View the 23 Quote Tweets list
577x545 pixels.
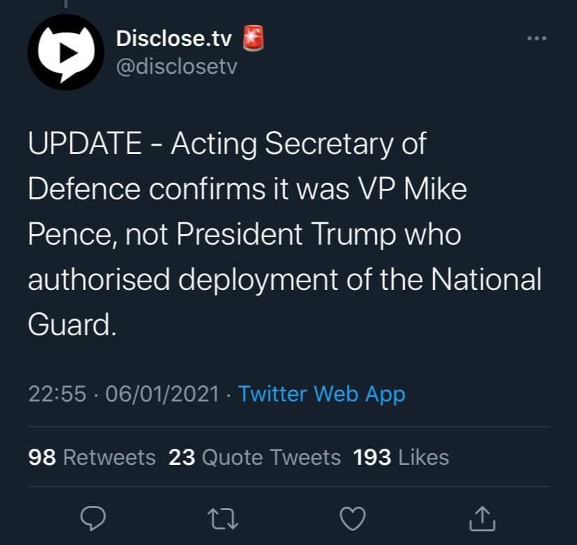pos(255,457)
